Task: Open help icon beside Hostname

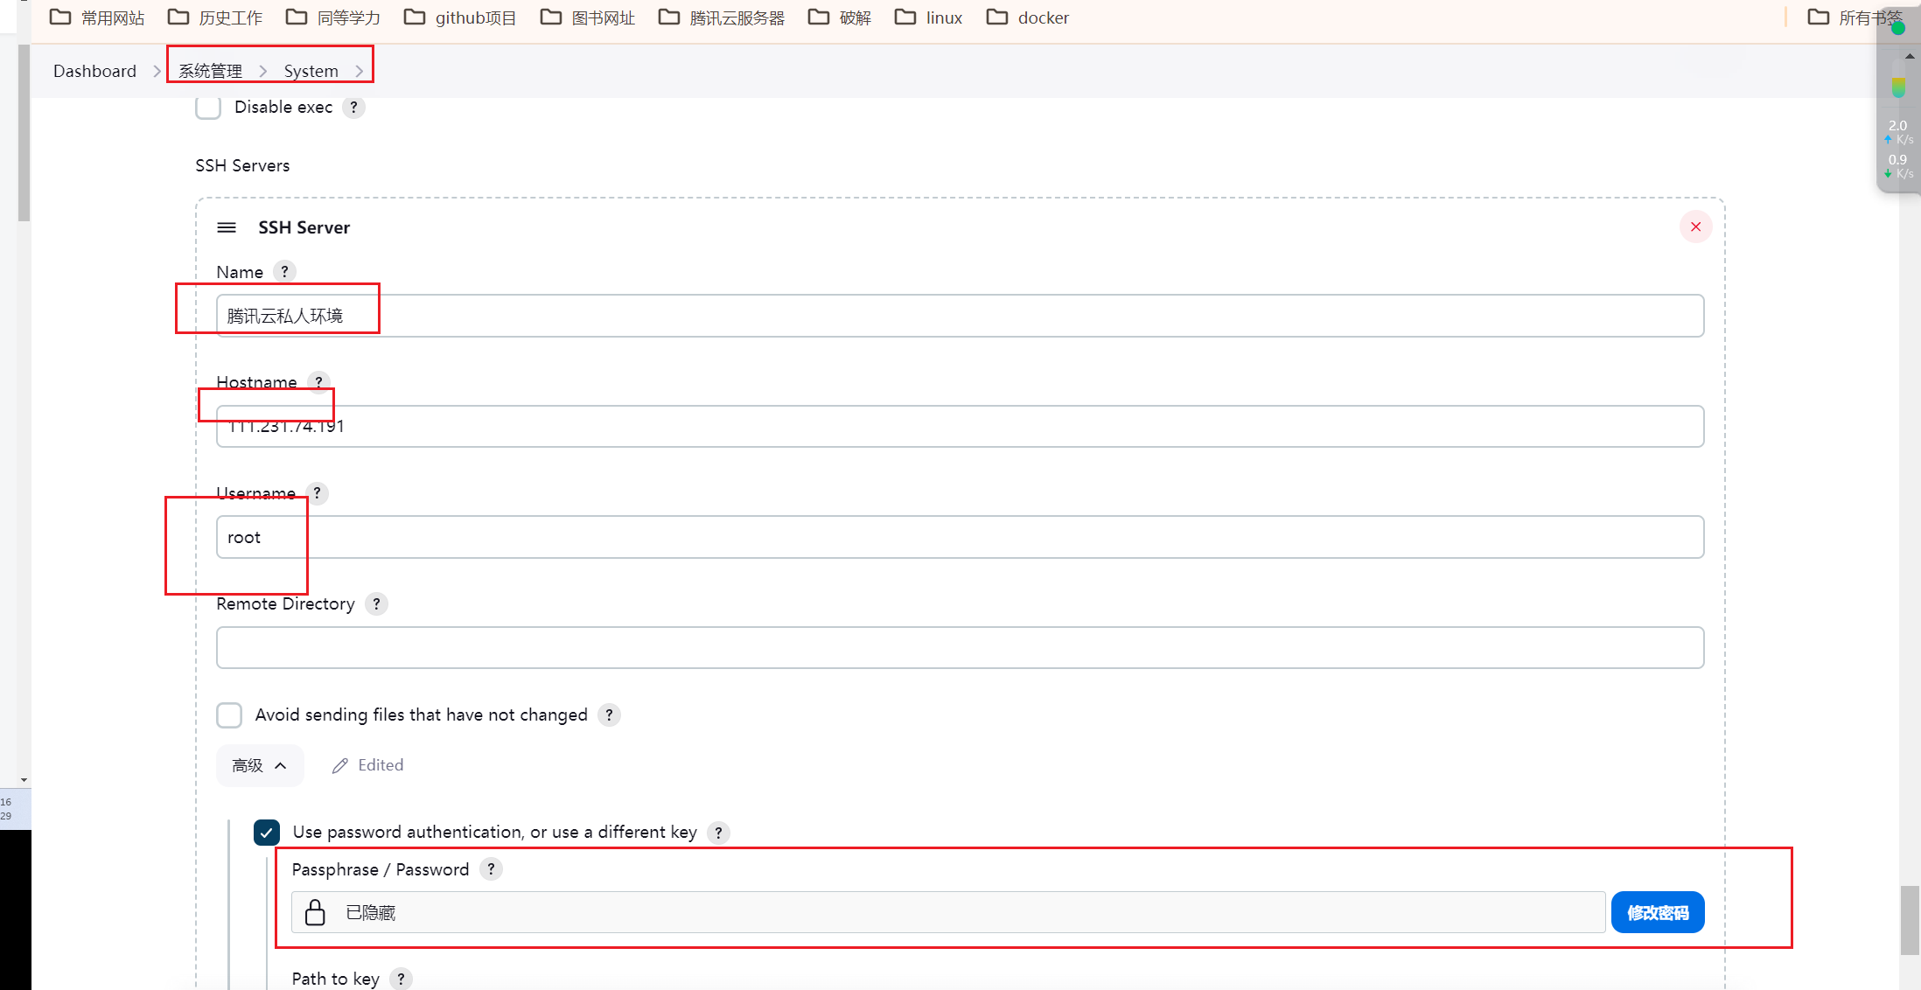Action: [x=318, y=382]
